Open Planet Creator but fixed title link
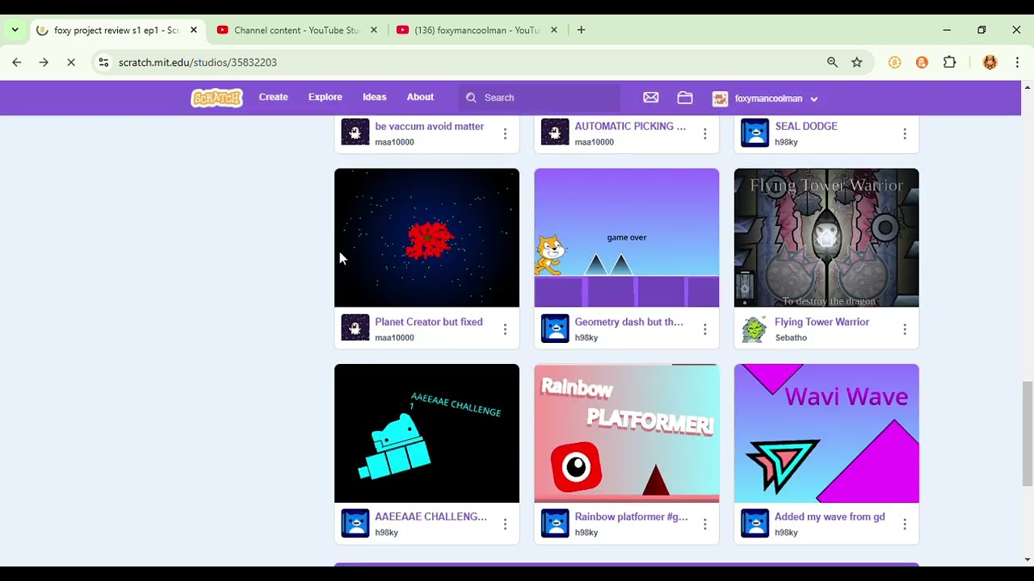This screenshot has height=581, width=1034. (x=429, y=322)
